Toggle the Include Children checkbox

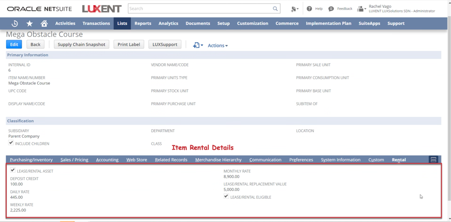pos(11,143)
